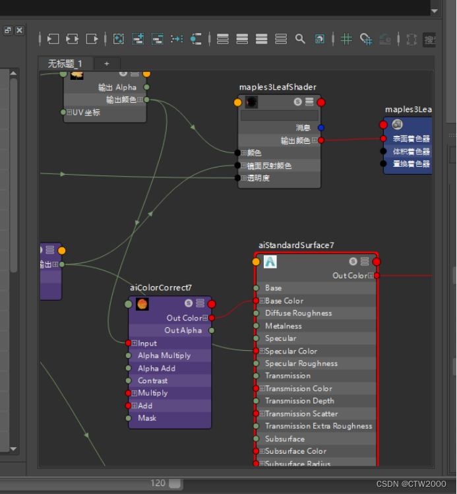Click the red Out Color port on aiColorCorrect7
The height and width of the screenshot is (494, 457).
[x=212, y=318]
